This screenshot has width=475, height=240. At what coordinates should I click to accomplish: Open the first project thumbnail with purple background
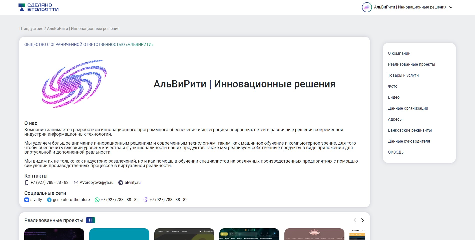click(x=54, y=234)
